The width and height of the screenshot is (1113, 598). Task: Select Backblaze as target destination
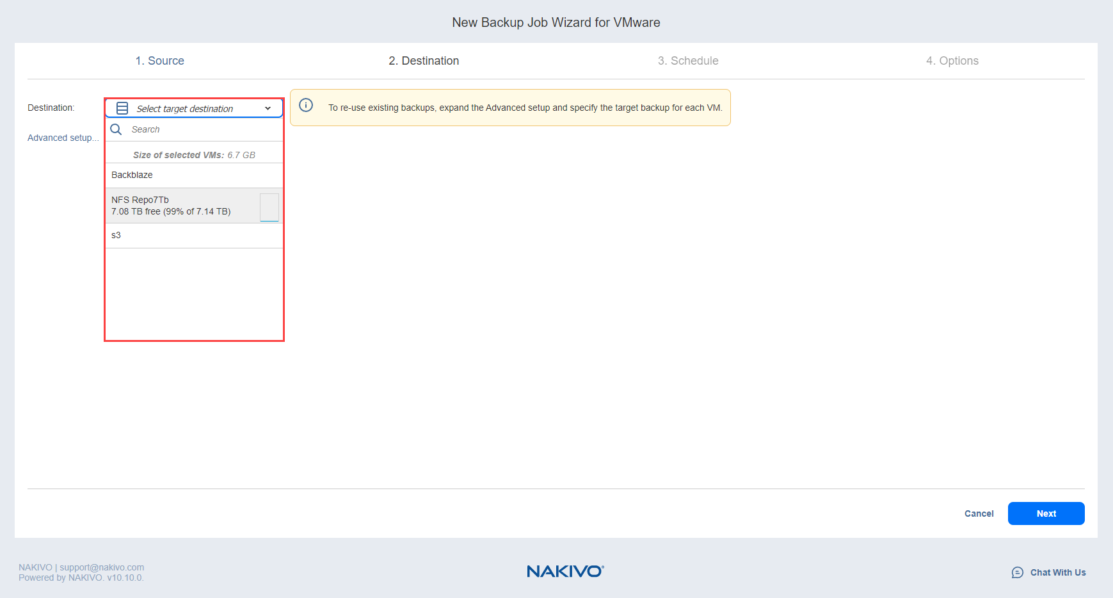click(132, 175)
